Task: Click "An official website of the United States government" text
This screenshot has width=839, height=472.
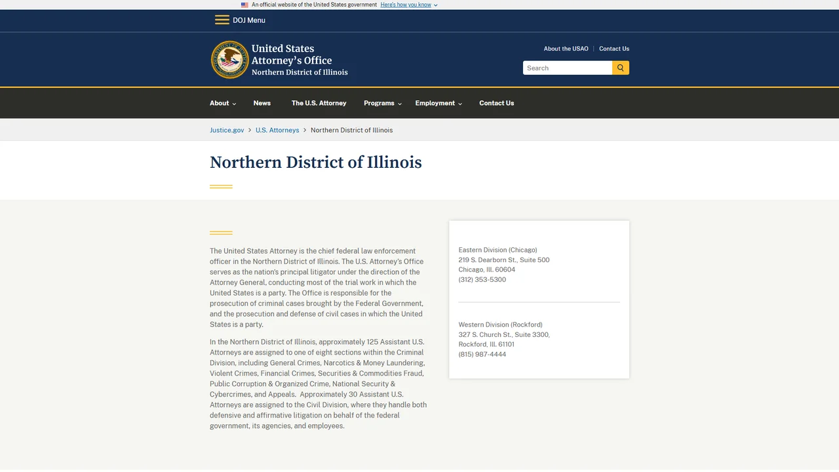Action: tap(315, 5)
